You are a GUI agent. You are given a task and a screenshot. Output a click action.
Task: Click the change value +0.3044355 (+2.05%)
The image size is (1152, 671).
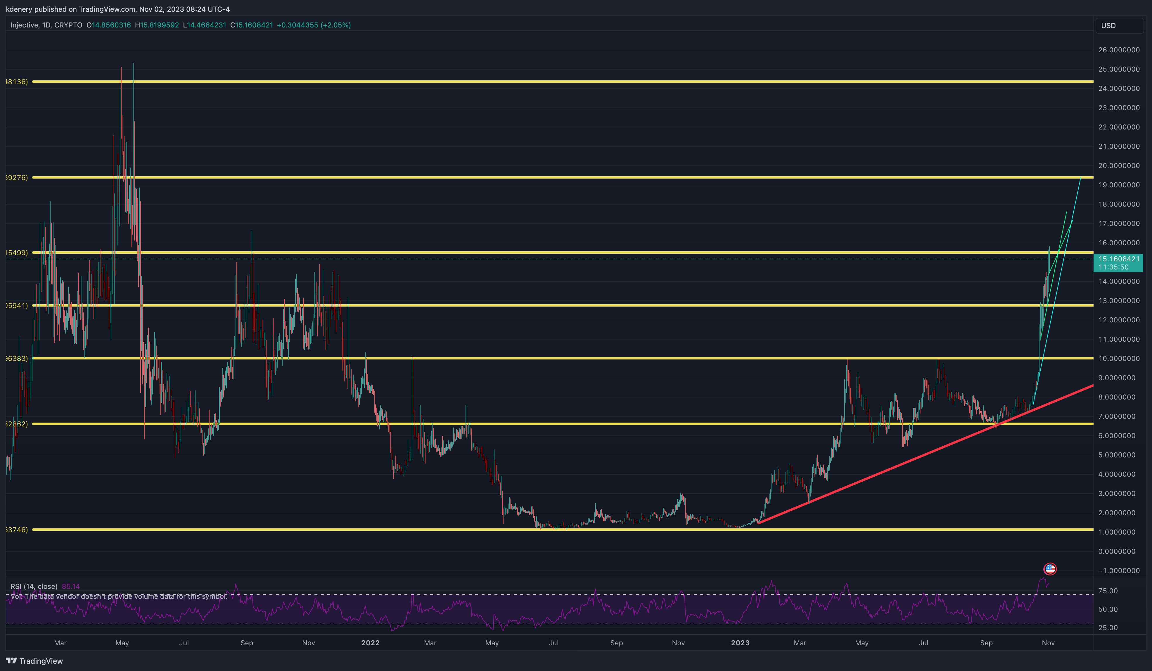pos(314,25)
